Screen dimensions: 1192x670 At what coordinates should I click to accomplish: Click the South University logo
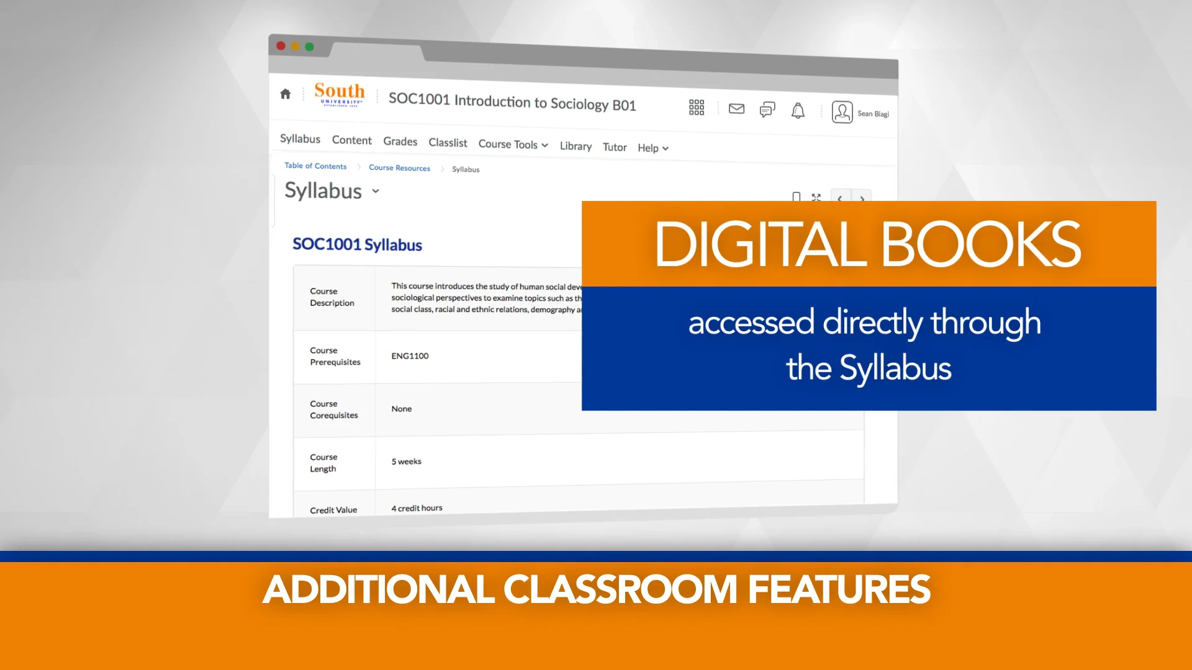(339, 94)
